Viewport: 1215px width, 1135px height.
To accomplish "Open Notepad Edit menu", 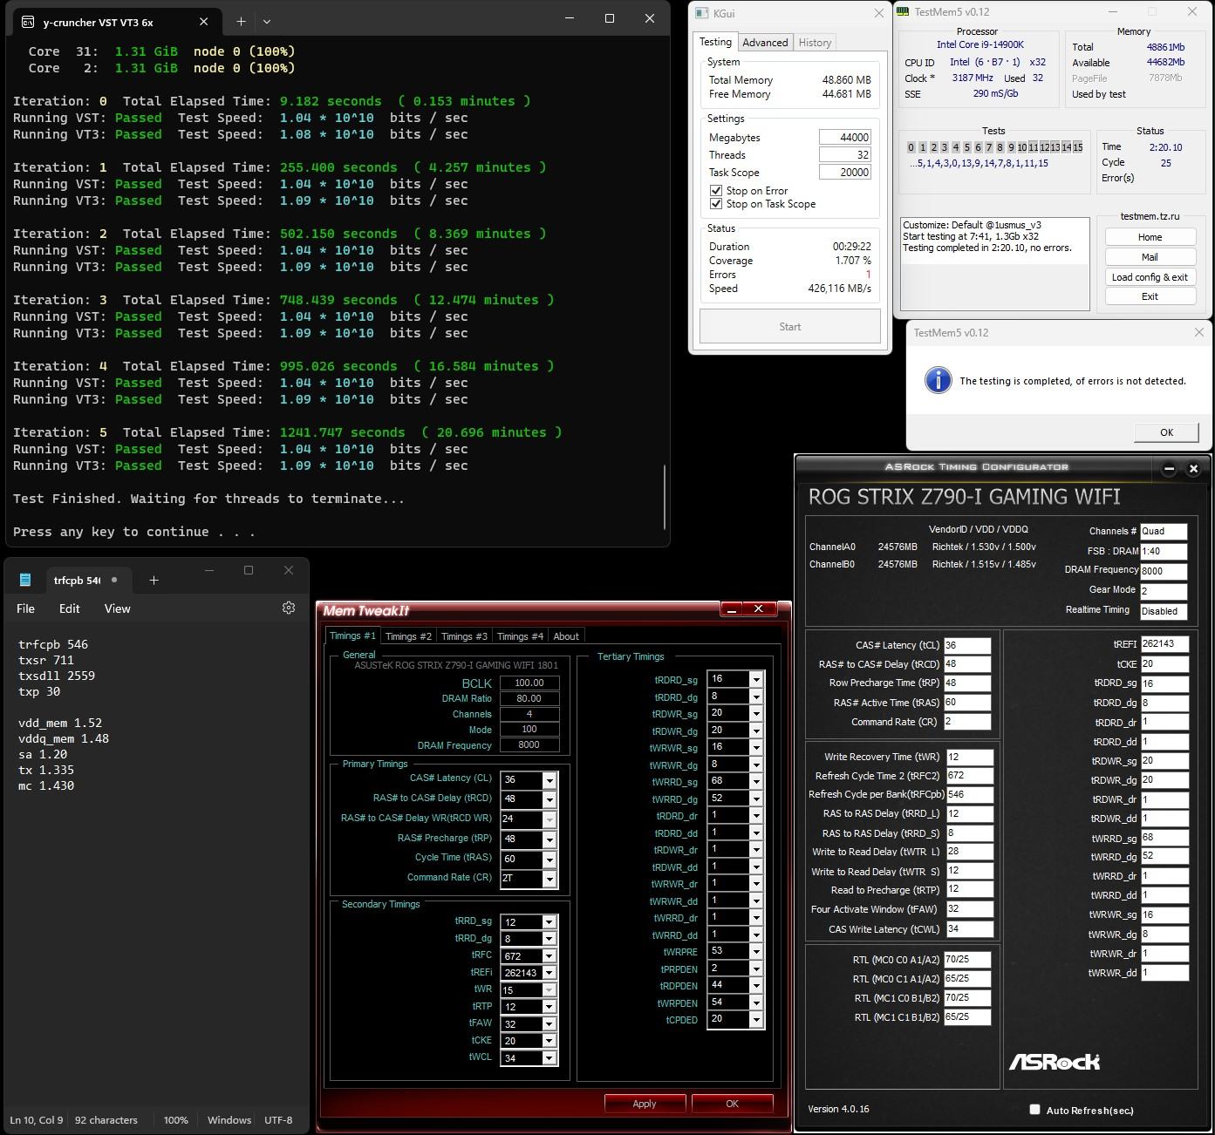I will pyautogui.click(x=69, y=608).
